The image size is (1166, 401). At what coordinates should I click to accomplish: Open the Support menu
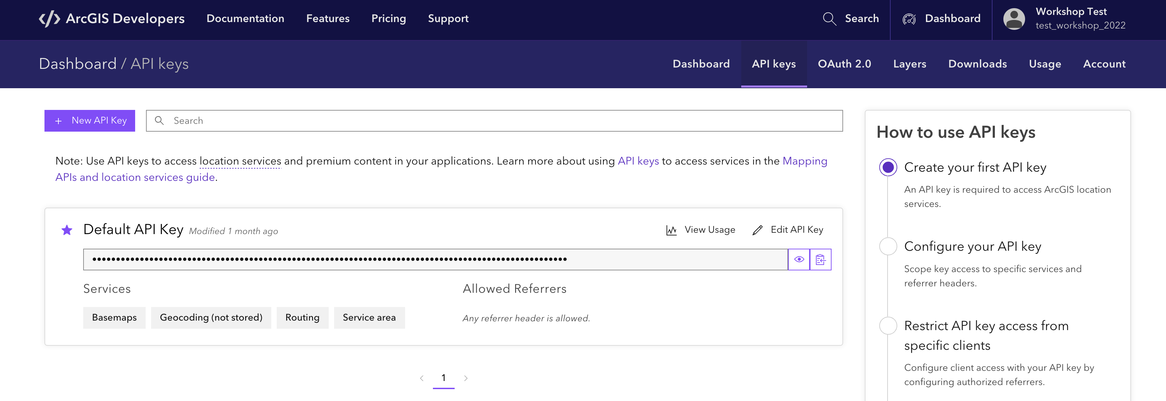point(448,19)
